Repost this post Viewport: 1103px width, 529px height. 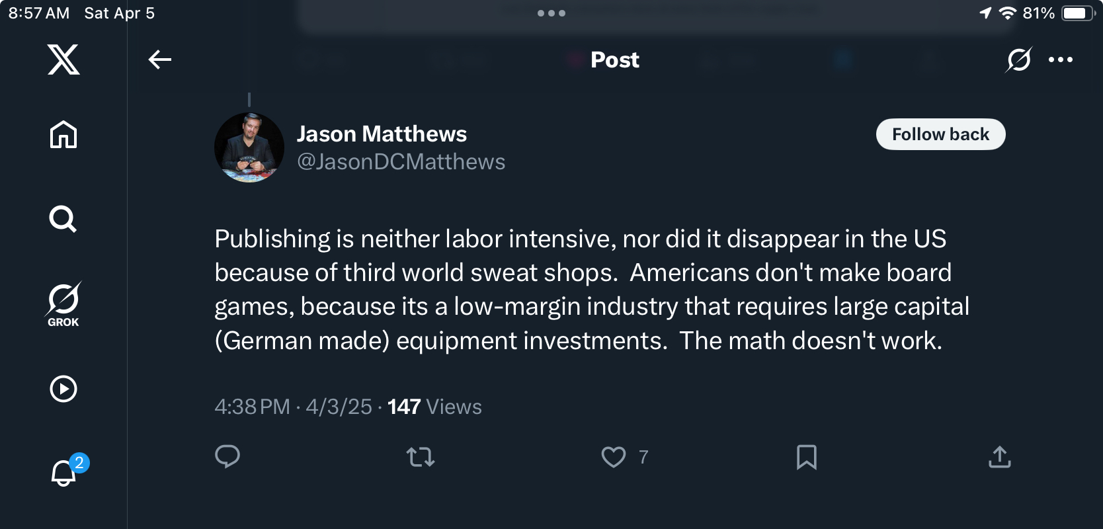421,457
